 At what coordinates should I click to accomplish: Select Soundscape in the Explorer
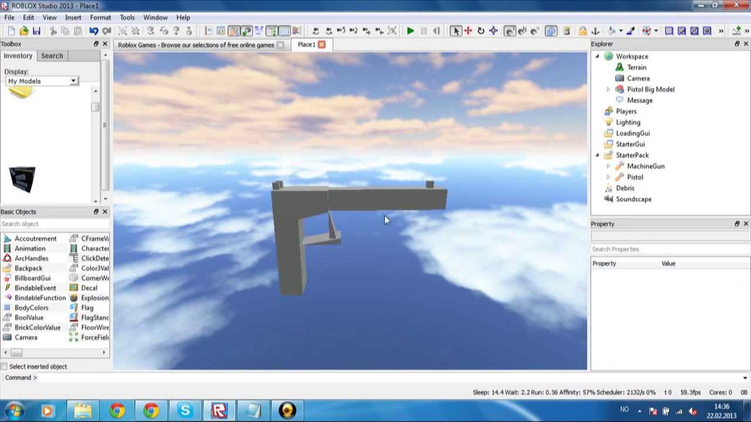(x=634, y=199)
